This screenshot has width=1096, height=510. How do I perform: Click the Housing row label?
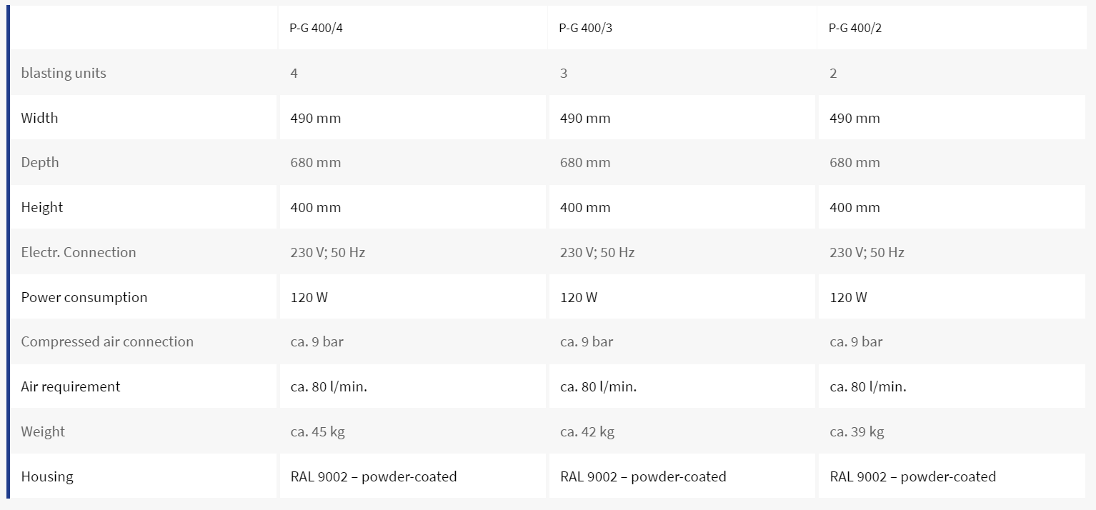[47, 476]
